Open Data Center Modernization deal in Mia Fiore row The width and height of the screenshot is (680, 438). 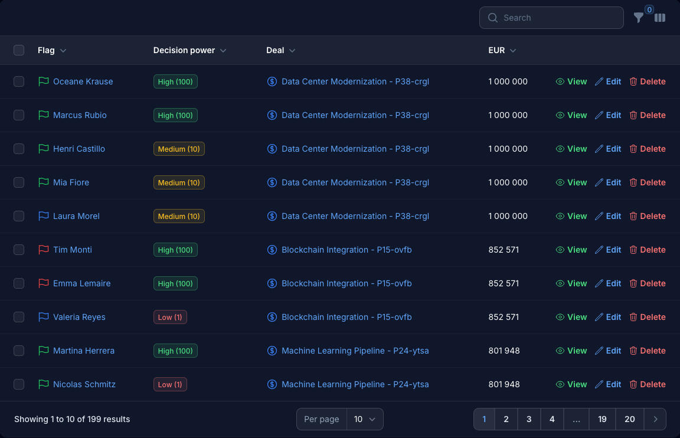[x=355, y=182]
